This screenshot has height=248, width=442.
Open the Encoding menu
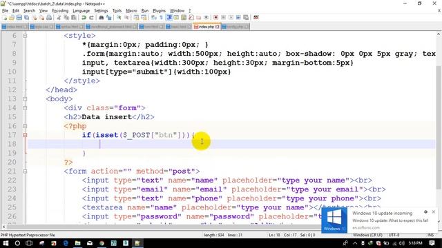[60, 11]
